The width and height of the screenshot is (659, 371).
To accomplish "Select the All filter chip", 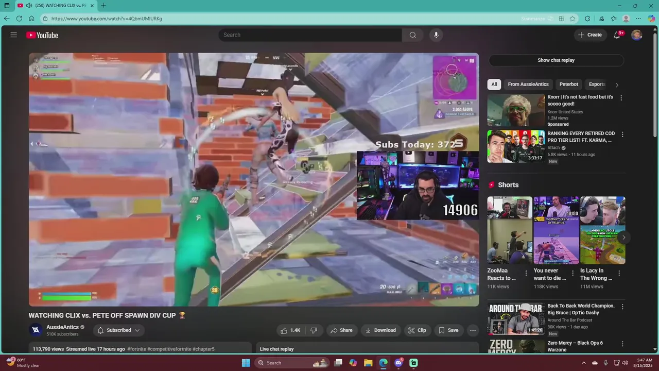I will [x=494, y=85].
